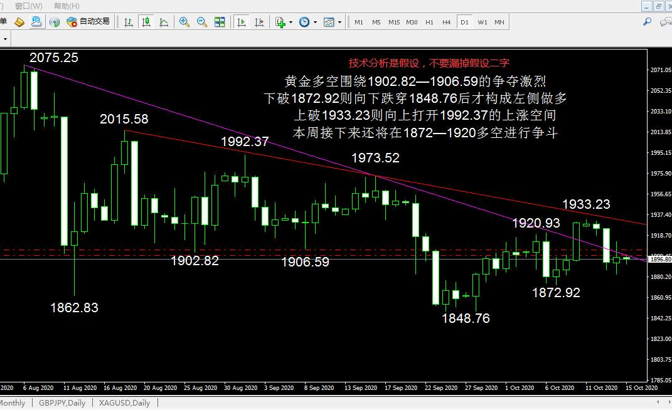Expand the templates dropdown arrow
Viewport: 672px width, 410px height.
click(x=339, y=22)
